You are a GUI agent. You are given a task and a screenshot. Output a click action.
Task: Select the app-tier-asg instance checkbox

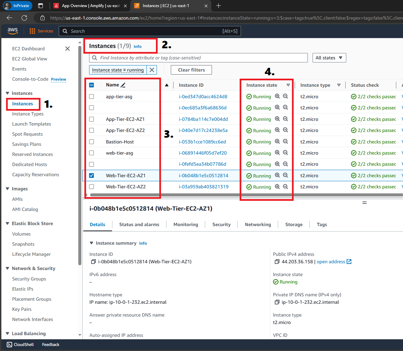tap(91, 97)
